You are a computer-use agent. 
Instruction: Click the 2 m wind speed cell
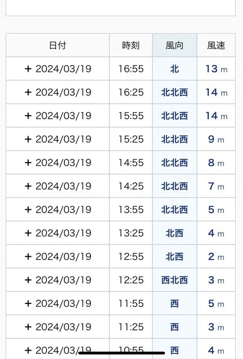coord(216,256)
